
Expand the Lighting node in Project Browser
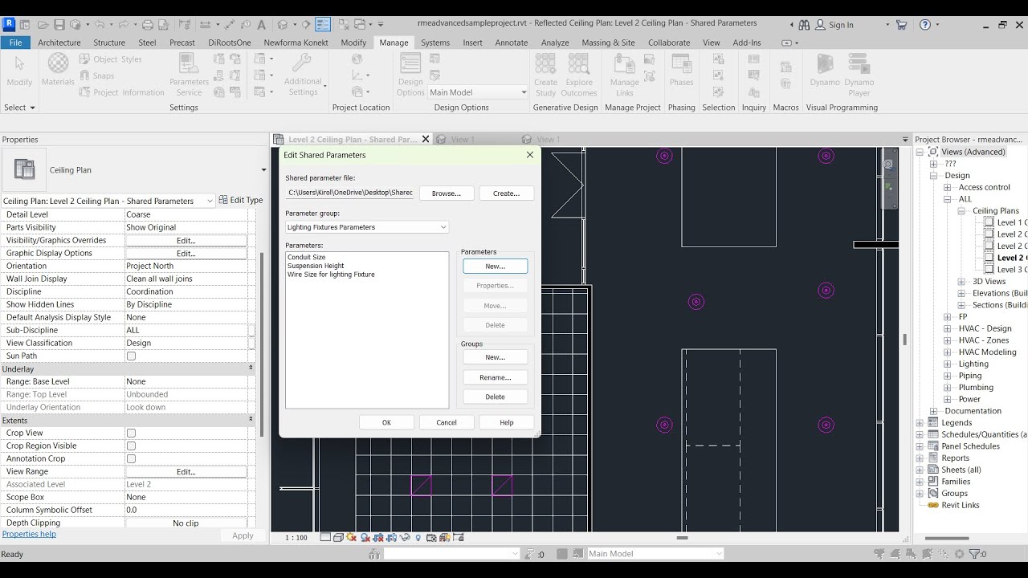click(x=948, y=364)
